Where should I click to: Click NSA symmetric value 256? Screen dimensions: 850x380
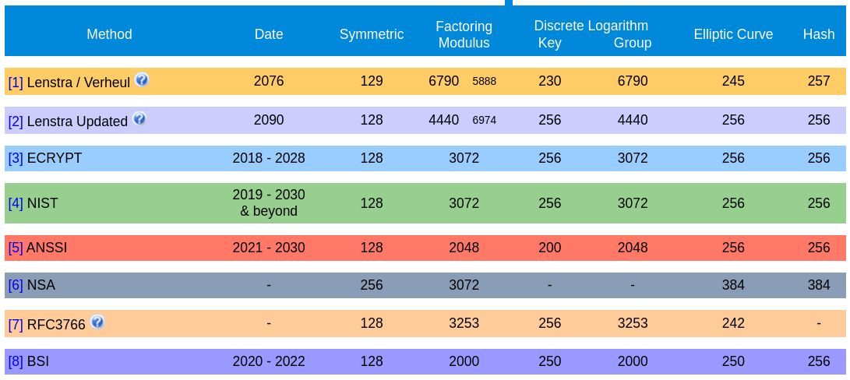click(372, 285)
